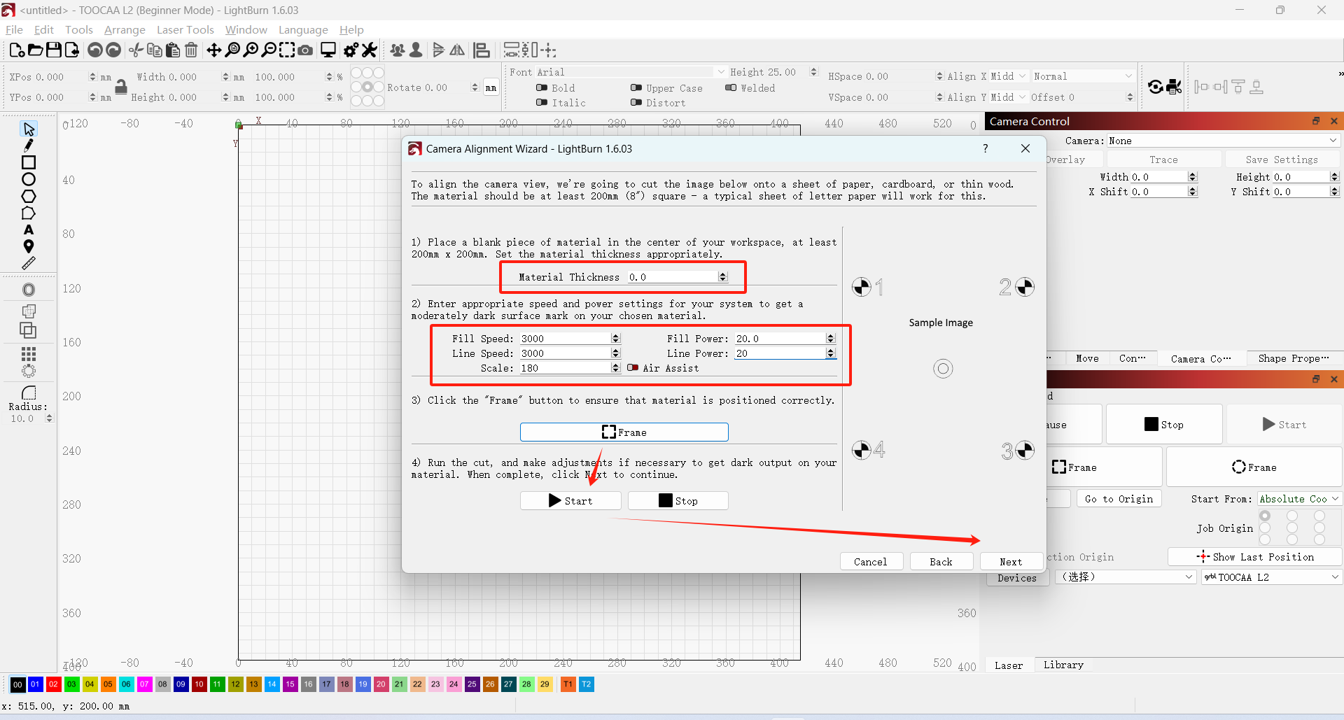Open Device Settings wrench-screwdriver icon
Image resolution: width=1344 pixels, height=720 pixels.
click(370, 50)
